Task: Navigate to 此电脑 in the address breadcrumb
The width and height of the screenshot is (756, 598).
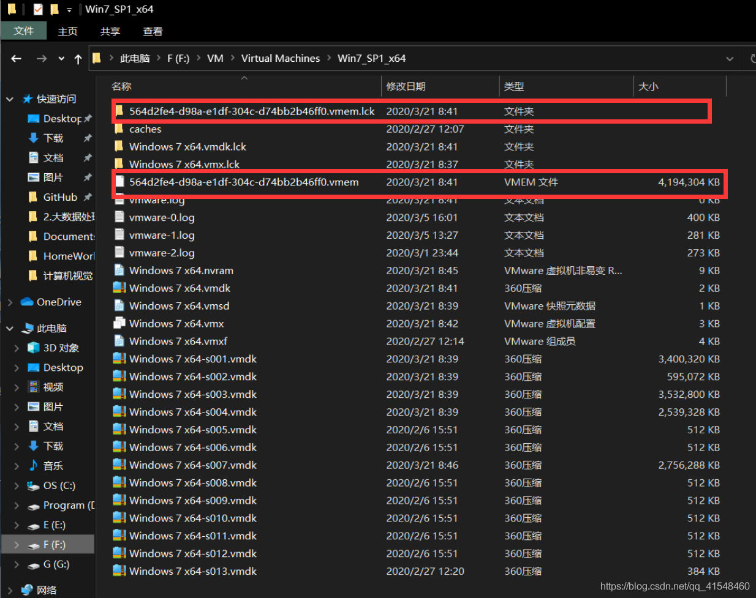Action: tap(135, 58)
